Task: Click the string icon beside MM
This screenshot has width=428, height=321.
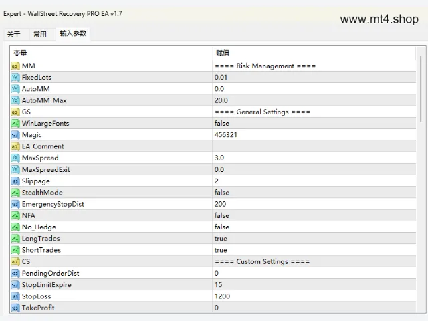Action: click(x=15, y=66)
